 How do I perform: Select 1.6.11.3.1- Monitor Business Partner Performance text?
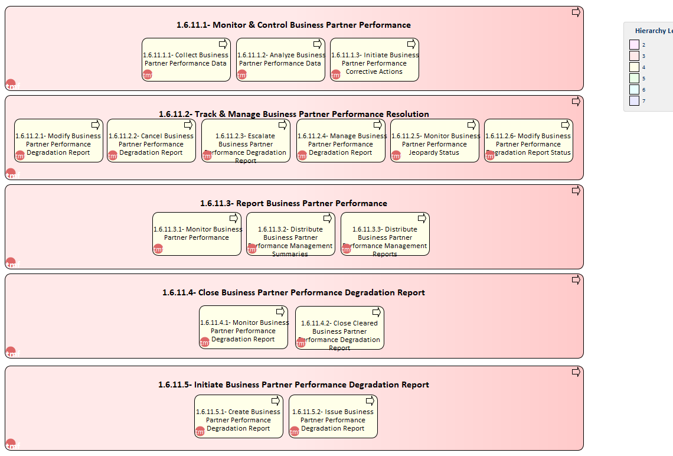(x=197, y=233)
